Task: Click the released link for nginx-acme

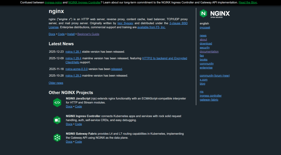Action: coord(116,69)
